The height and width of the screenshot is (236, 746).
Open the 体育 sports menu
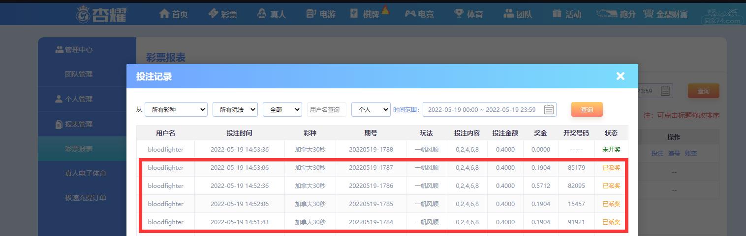click(468, 14)
